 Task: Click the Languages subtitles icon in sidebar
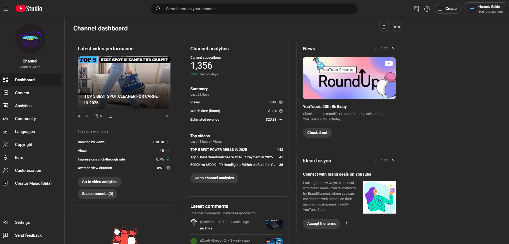coord(5,132)
